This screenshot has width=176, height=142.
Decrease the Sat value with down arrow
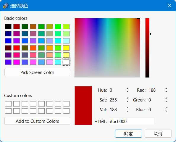click(127, 101)
